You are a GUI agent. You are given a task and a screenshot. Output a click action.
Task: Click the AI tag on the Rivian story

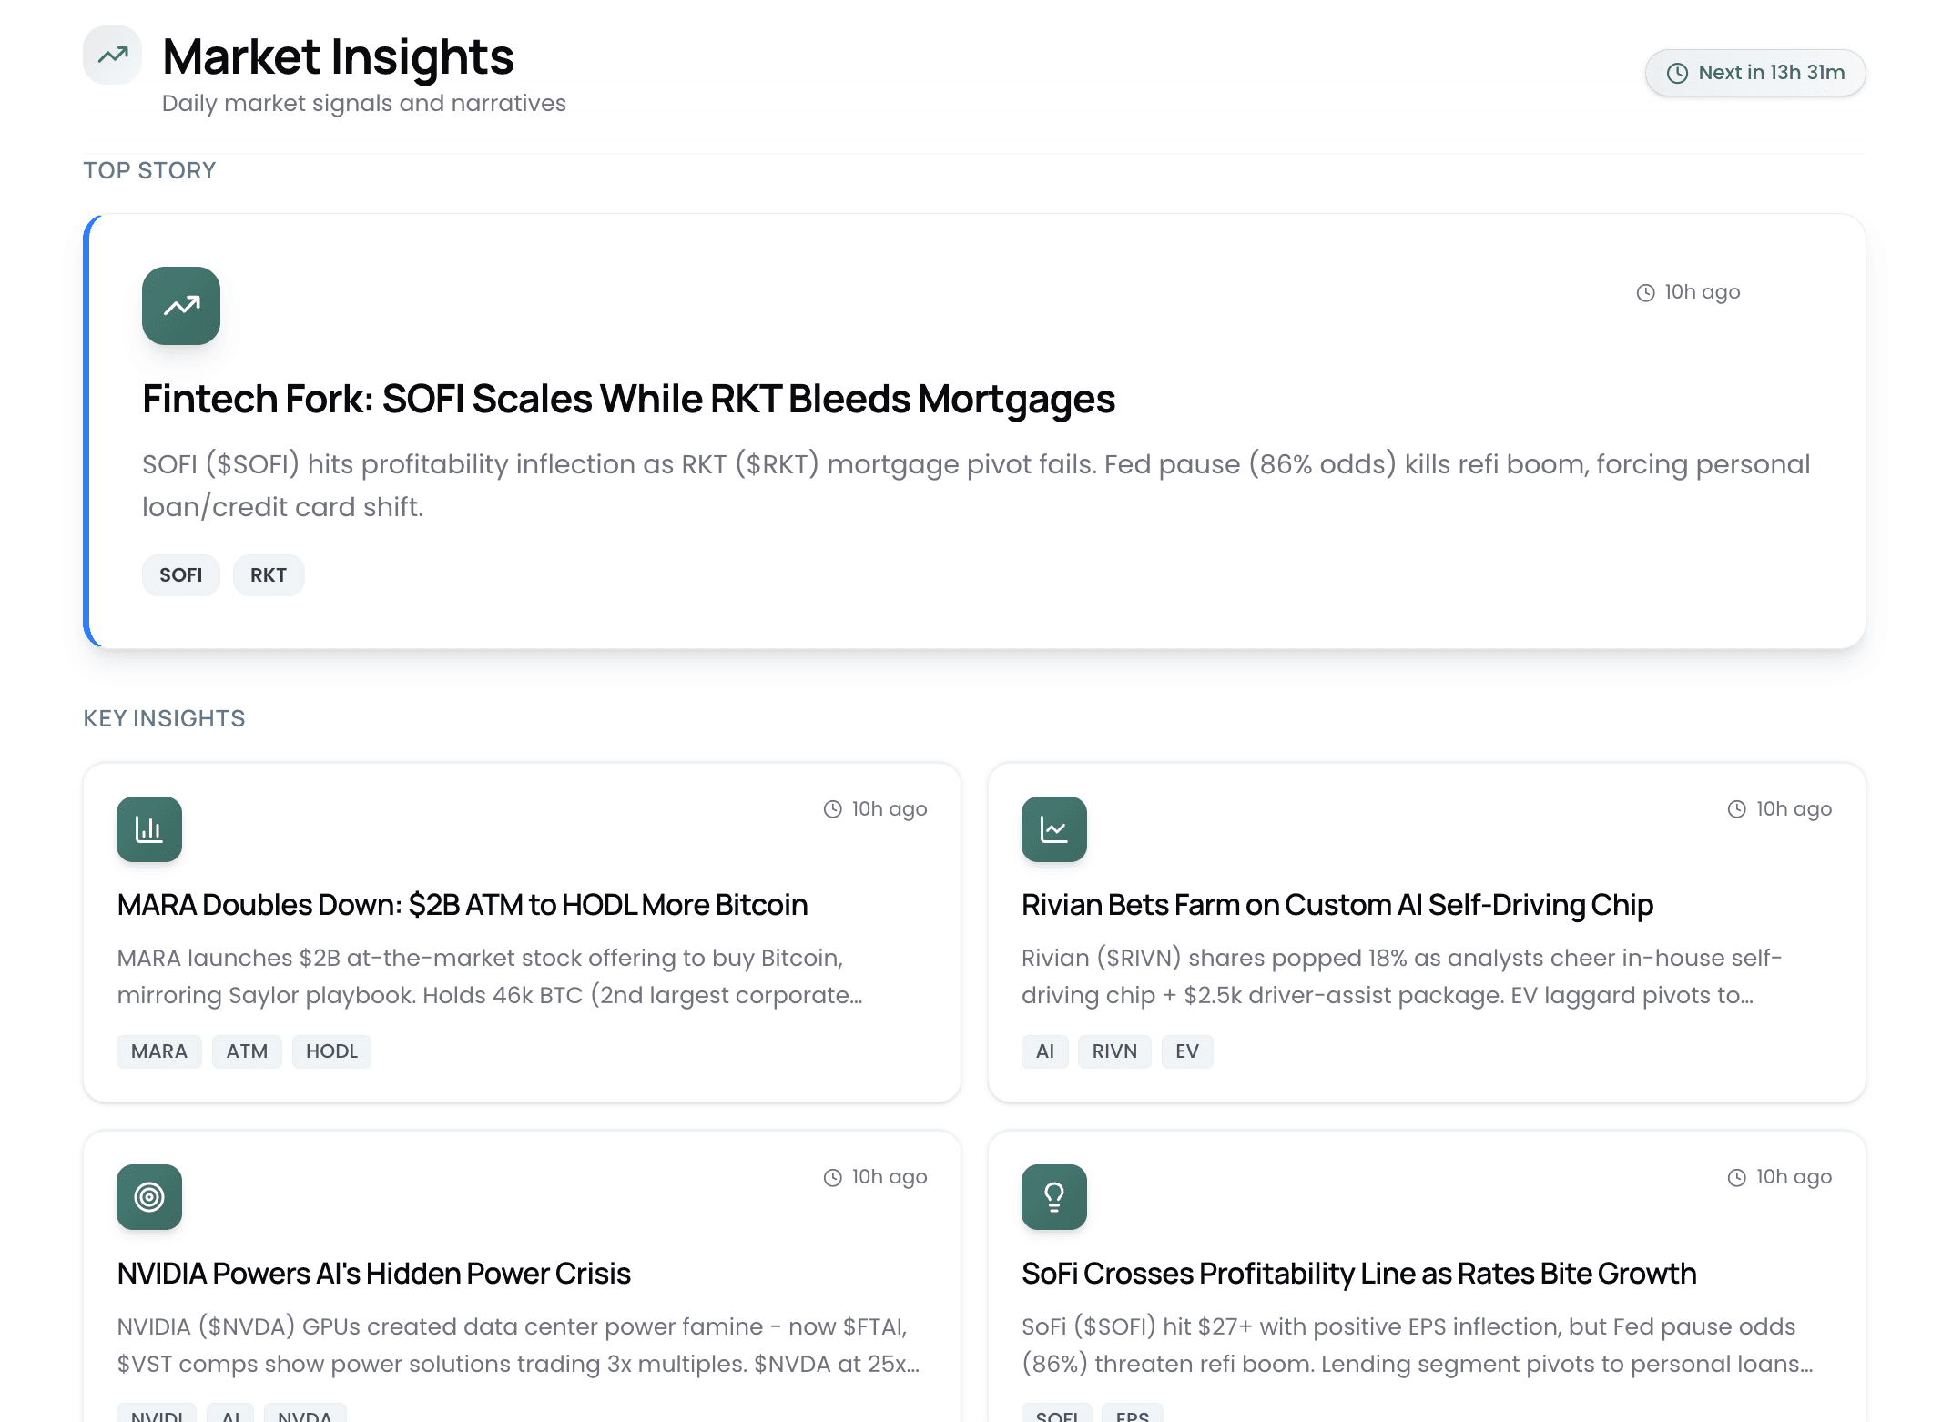1044,1051
